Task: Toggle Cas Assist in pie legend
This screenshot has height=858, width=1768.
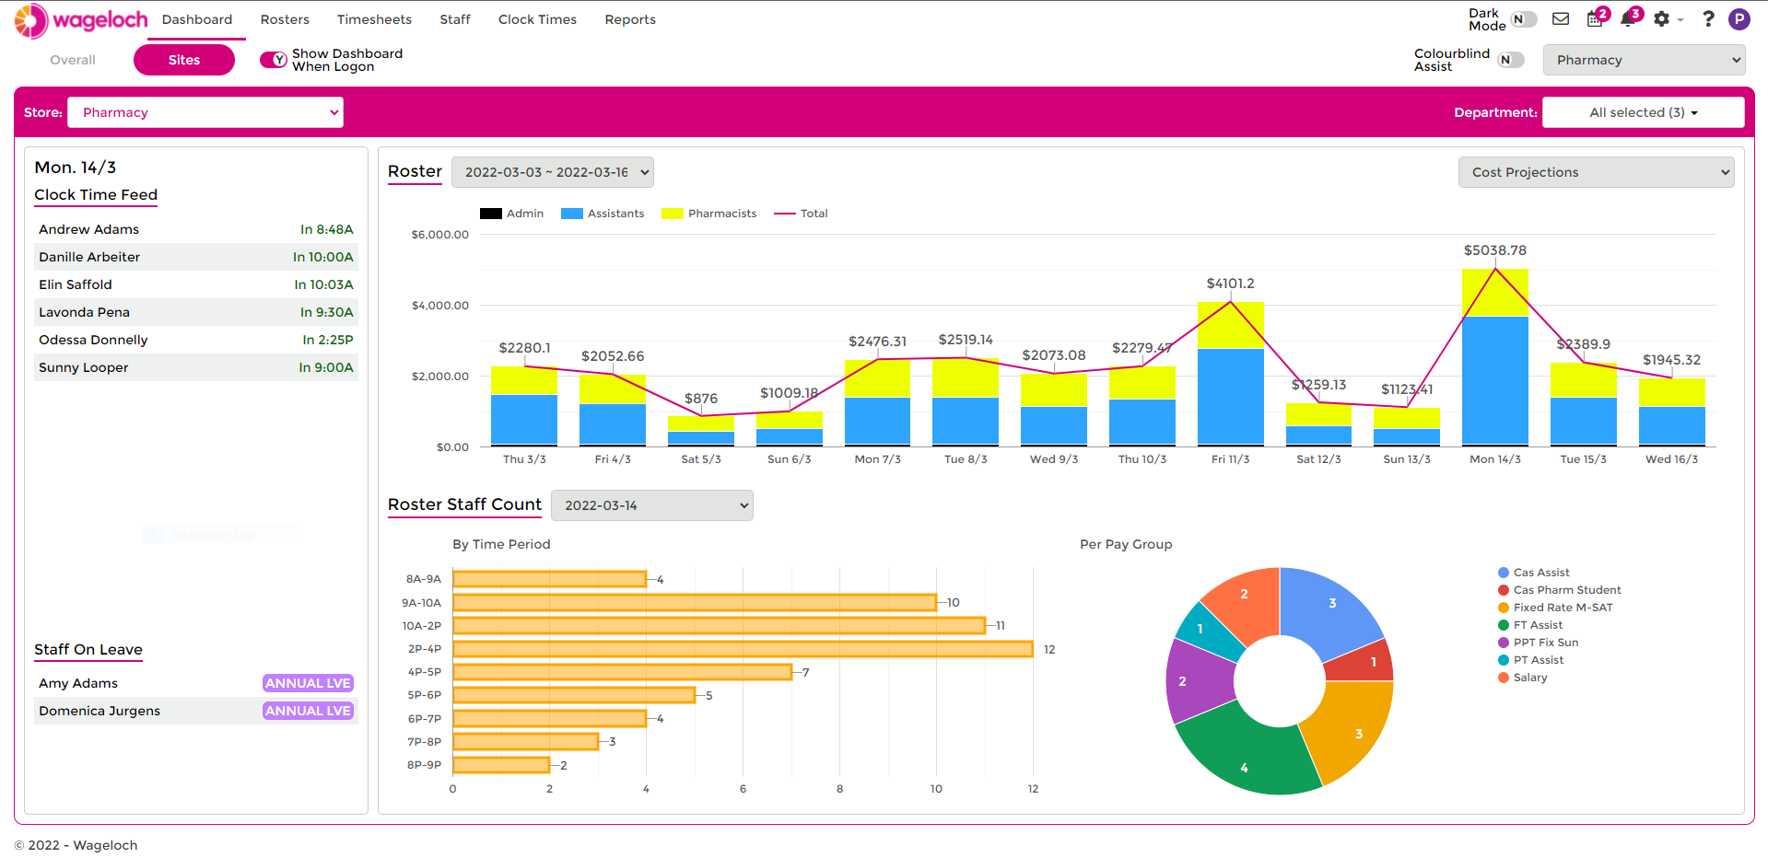Action: [1534, 573]
